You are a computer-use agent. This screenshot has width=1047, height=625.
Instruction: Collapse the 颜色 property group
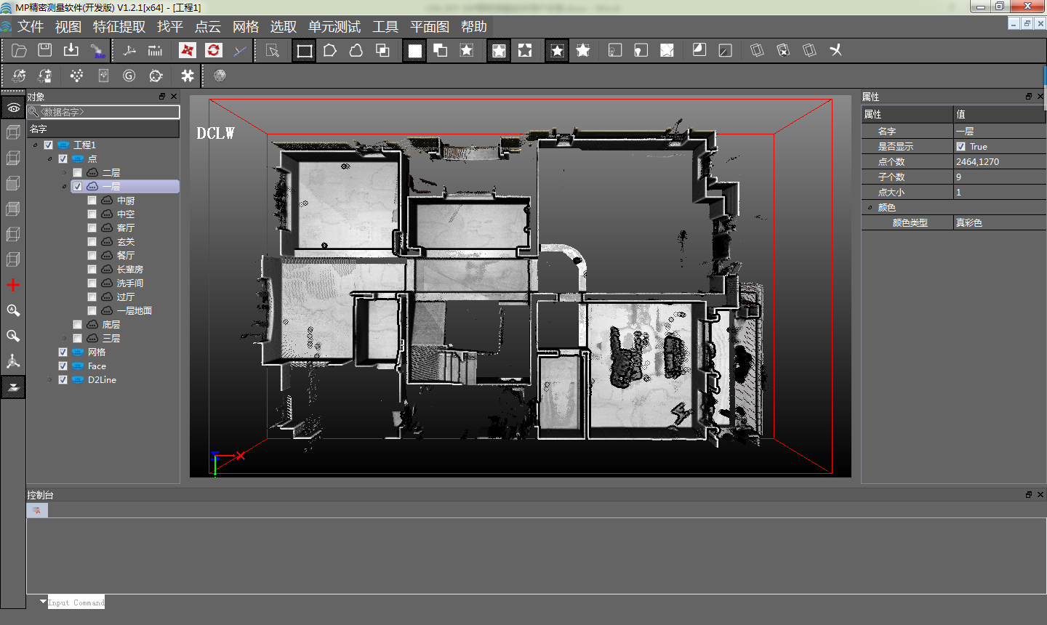coord(870,208)
